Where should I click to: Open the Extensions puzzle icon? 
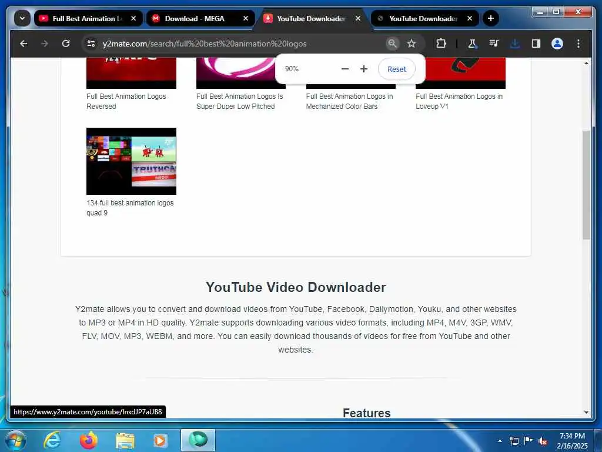(441, 44)
